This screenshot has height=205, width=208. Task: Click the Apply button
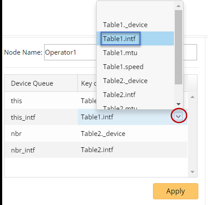click(176, 191)
